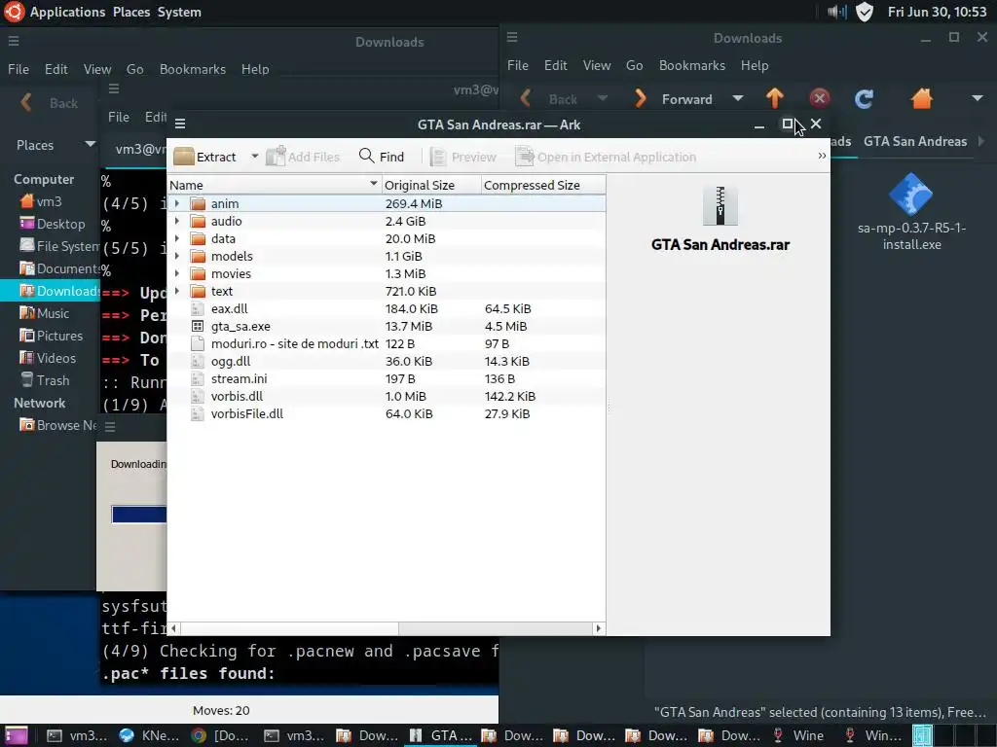Expand the anim folder
This screenshot has width=997, height=747.
tap(177, 203)
